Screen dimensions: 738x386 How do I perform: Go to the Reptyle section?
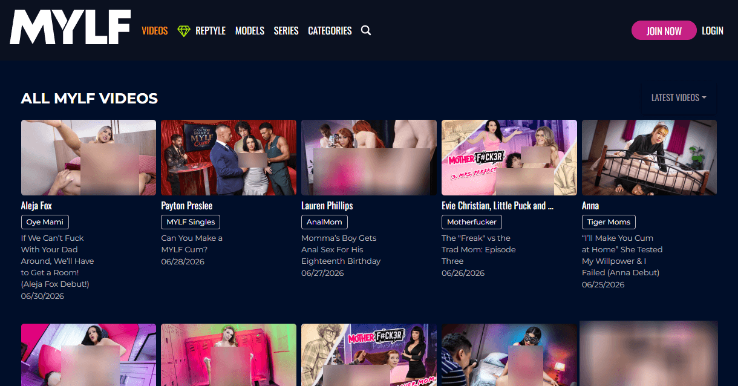[211, 31]
